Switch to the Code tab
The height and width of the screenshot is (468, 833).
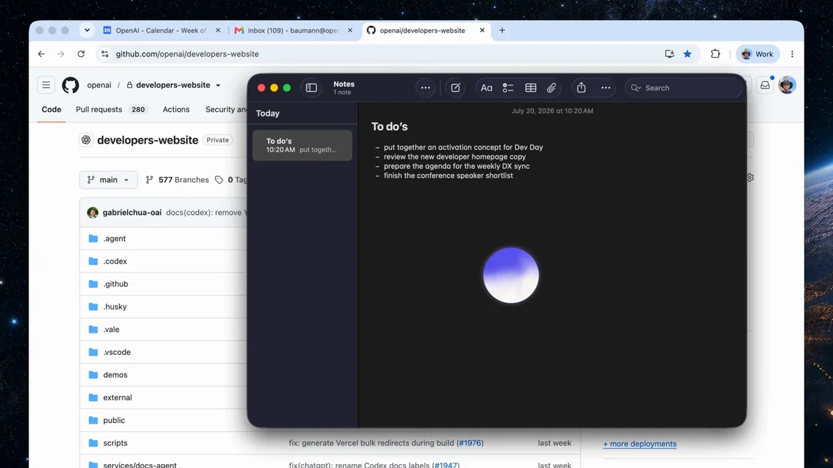[x=51, y=109]
